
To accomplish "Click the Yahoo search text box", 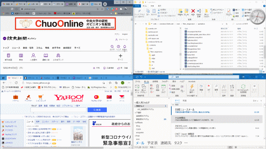I will 58,110.
